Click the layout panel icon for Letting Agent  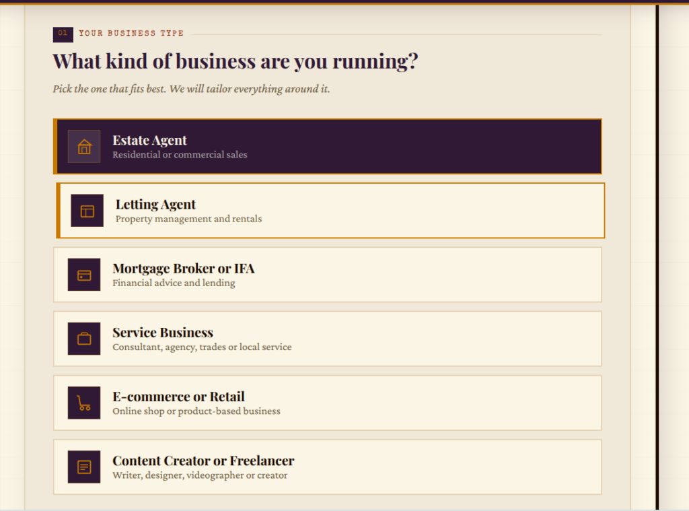coord(87,211)
